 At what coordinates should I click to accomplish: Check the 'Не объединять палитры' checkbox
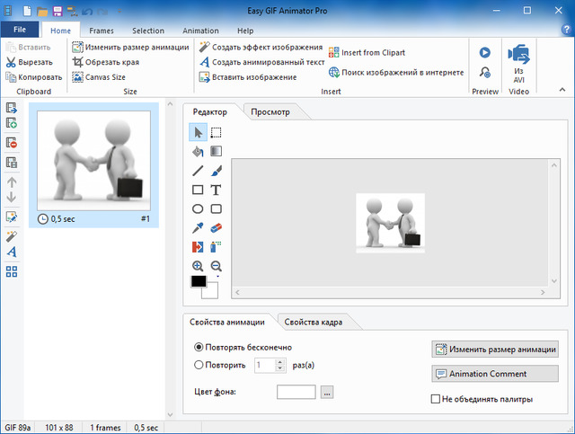point(437,399)
